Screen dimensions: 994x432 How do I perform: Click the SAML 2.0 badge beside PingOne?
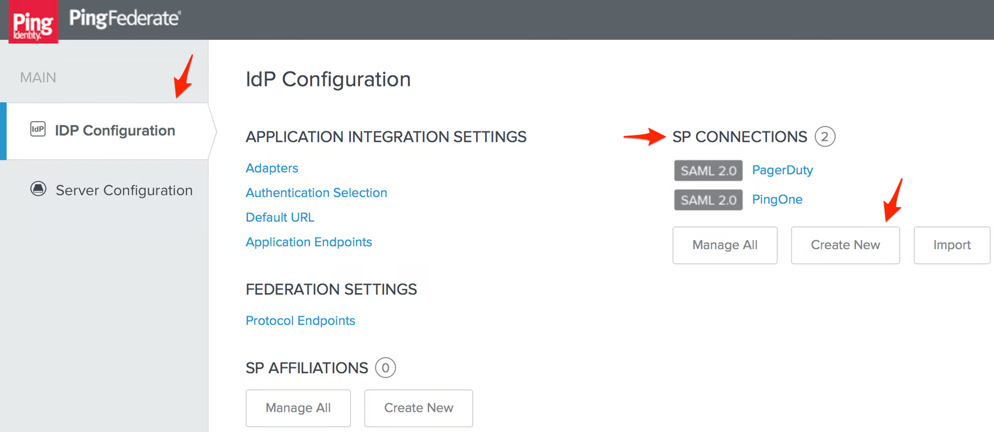click(x=708, y=200)
